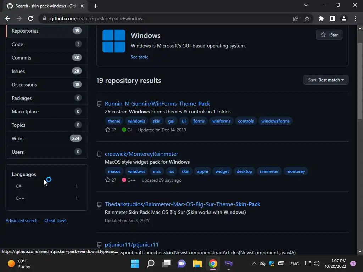This screenshot has width=363, height=272.
Task: Click the star icon beside 27 stars
Action: [x=108, y=180]
